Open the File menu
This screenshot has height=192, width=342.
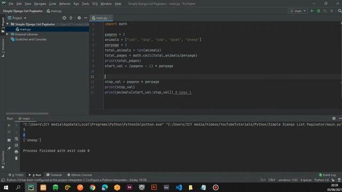pos(11,4)
